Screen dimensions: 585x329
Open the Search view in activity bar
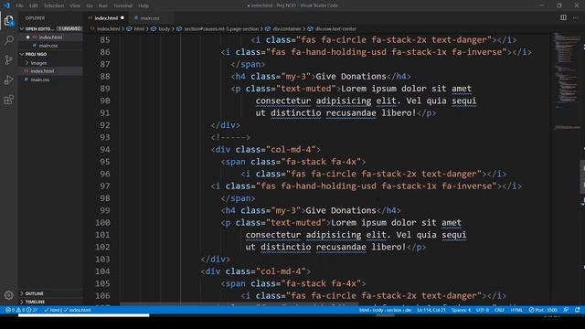[x=8, y=40]
